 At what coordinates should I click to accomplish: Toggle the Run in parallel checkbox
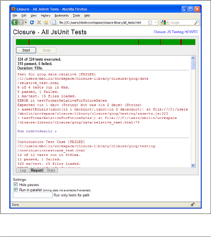(15, 190)
